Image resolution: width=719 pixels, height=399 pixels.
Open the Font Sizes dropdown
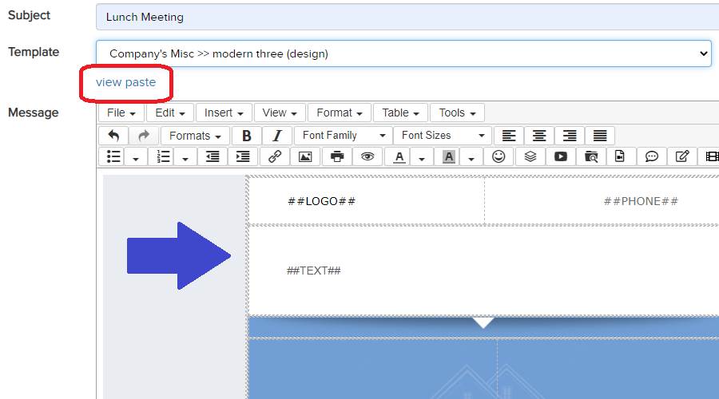tap(443, 136)
